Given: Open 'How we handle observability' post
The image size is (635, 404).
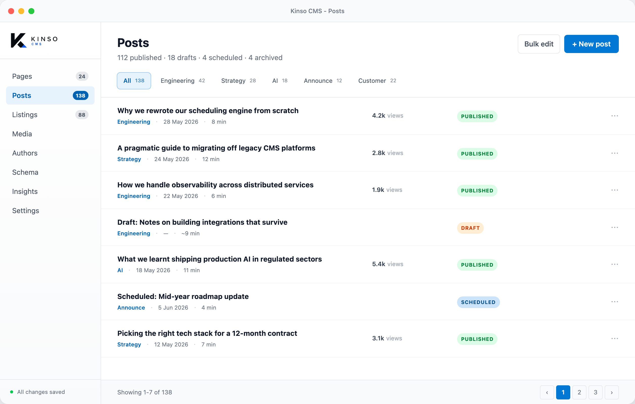Looking at the screenshot, I should pyautogui.click(x=215, y=185).
